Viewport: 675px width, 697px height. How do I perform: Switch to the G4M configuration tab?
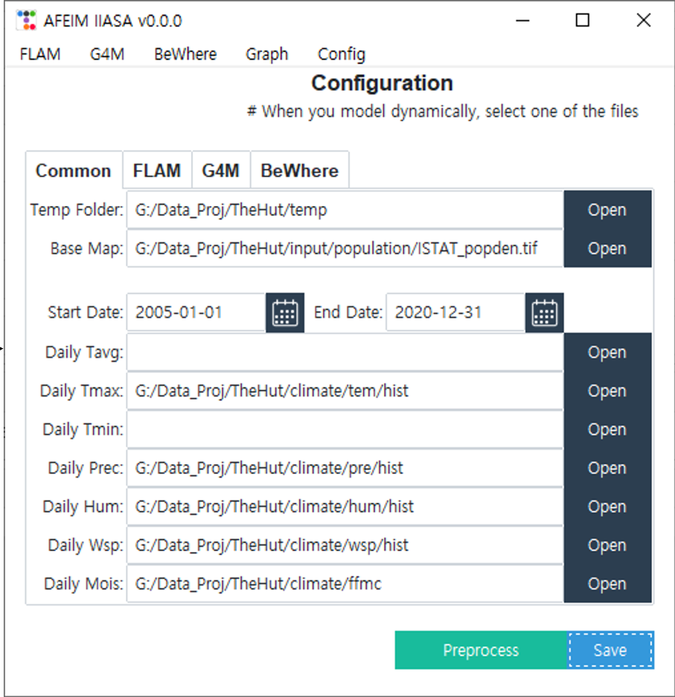(221, 170)
